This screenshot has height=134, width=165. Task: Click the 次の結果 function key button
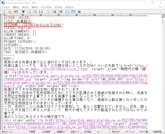[x=46, y=132]
